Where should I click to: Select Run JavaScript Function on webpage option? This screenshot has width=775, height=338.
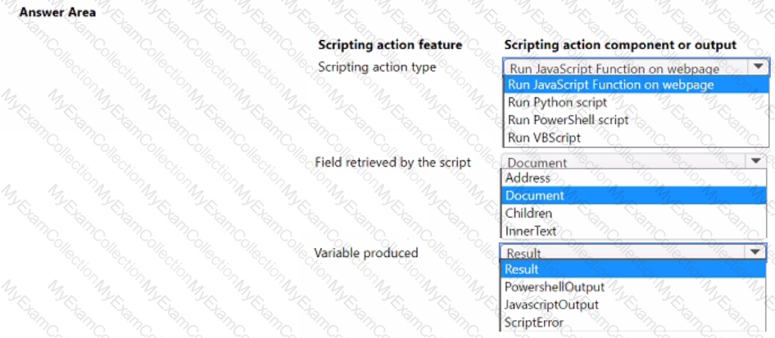click(610, 84)
